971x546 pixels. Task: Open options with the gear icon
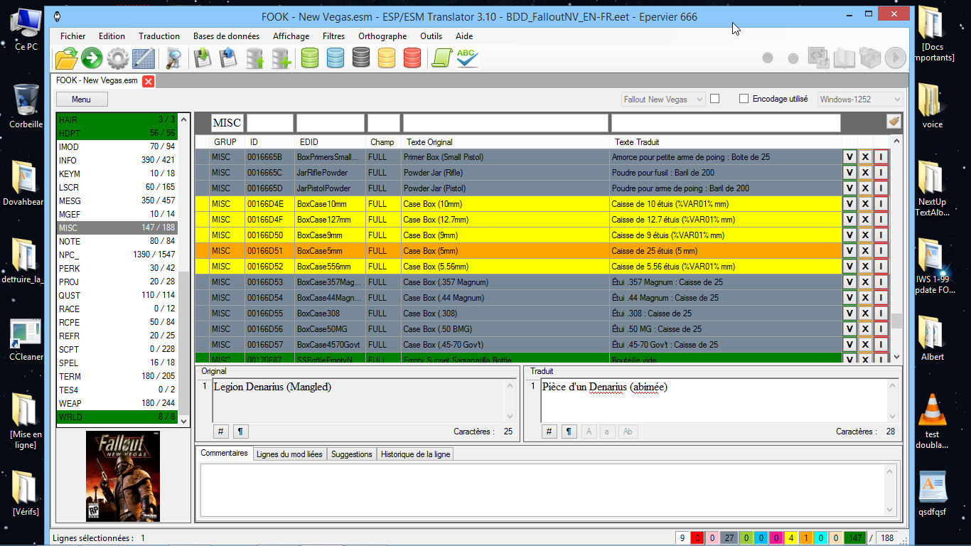point(117,58)
